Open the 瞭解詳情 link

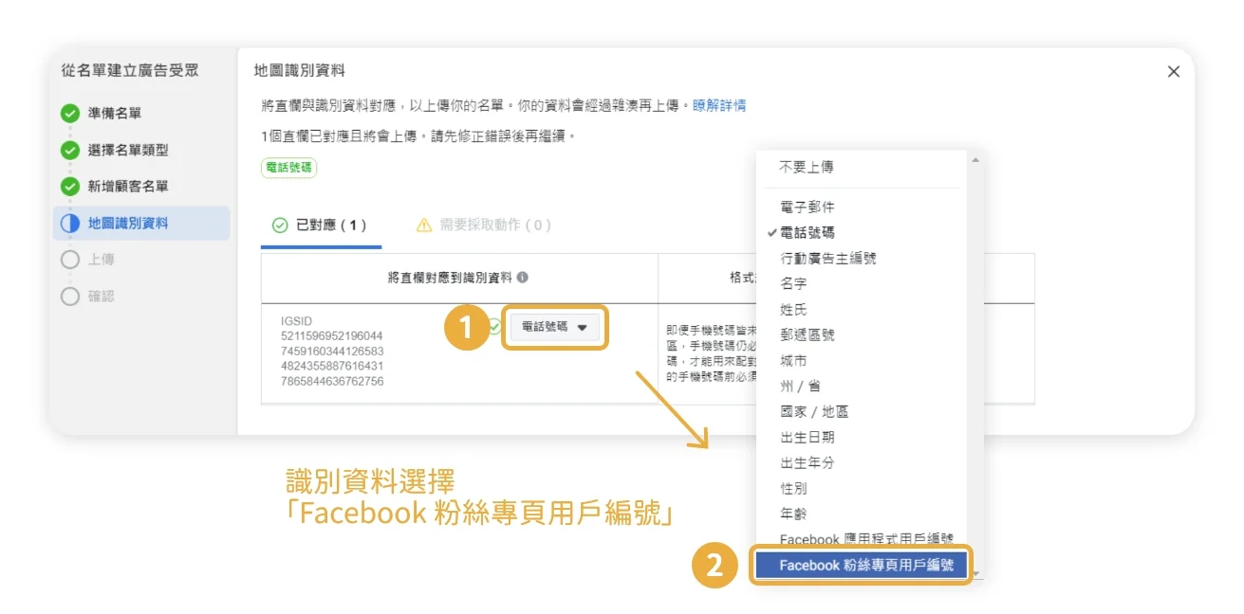[719, 105]
